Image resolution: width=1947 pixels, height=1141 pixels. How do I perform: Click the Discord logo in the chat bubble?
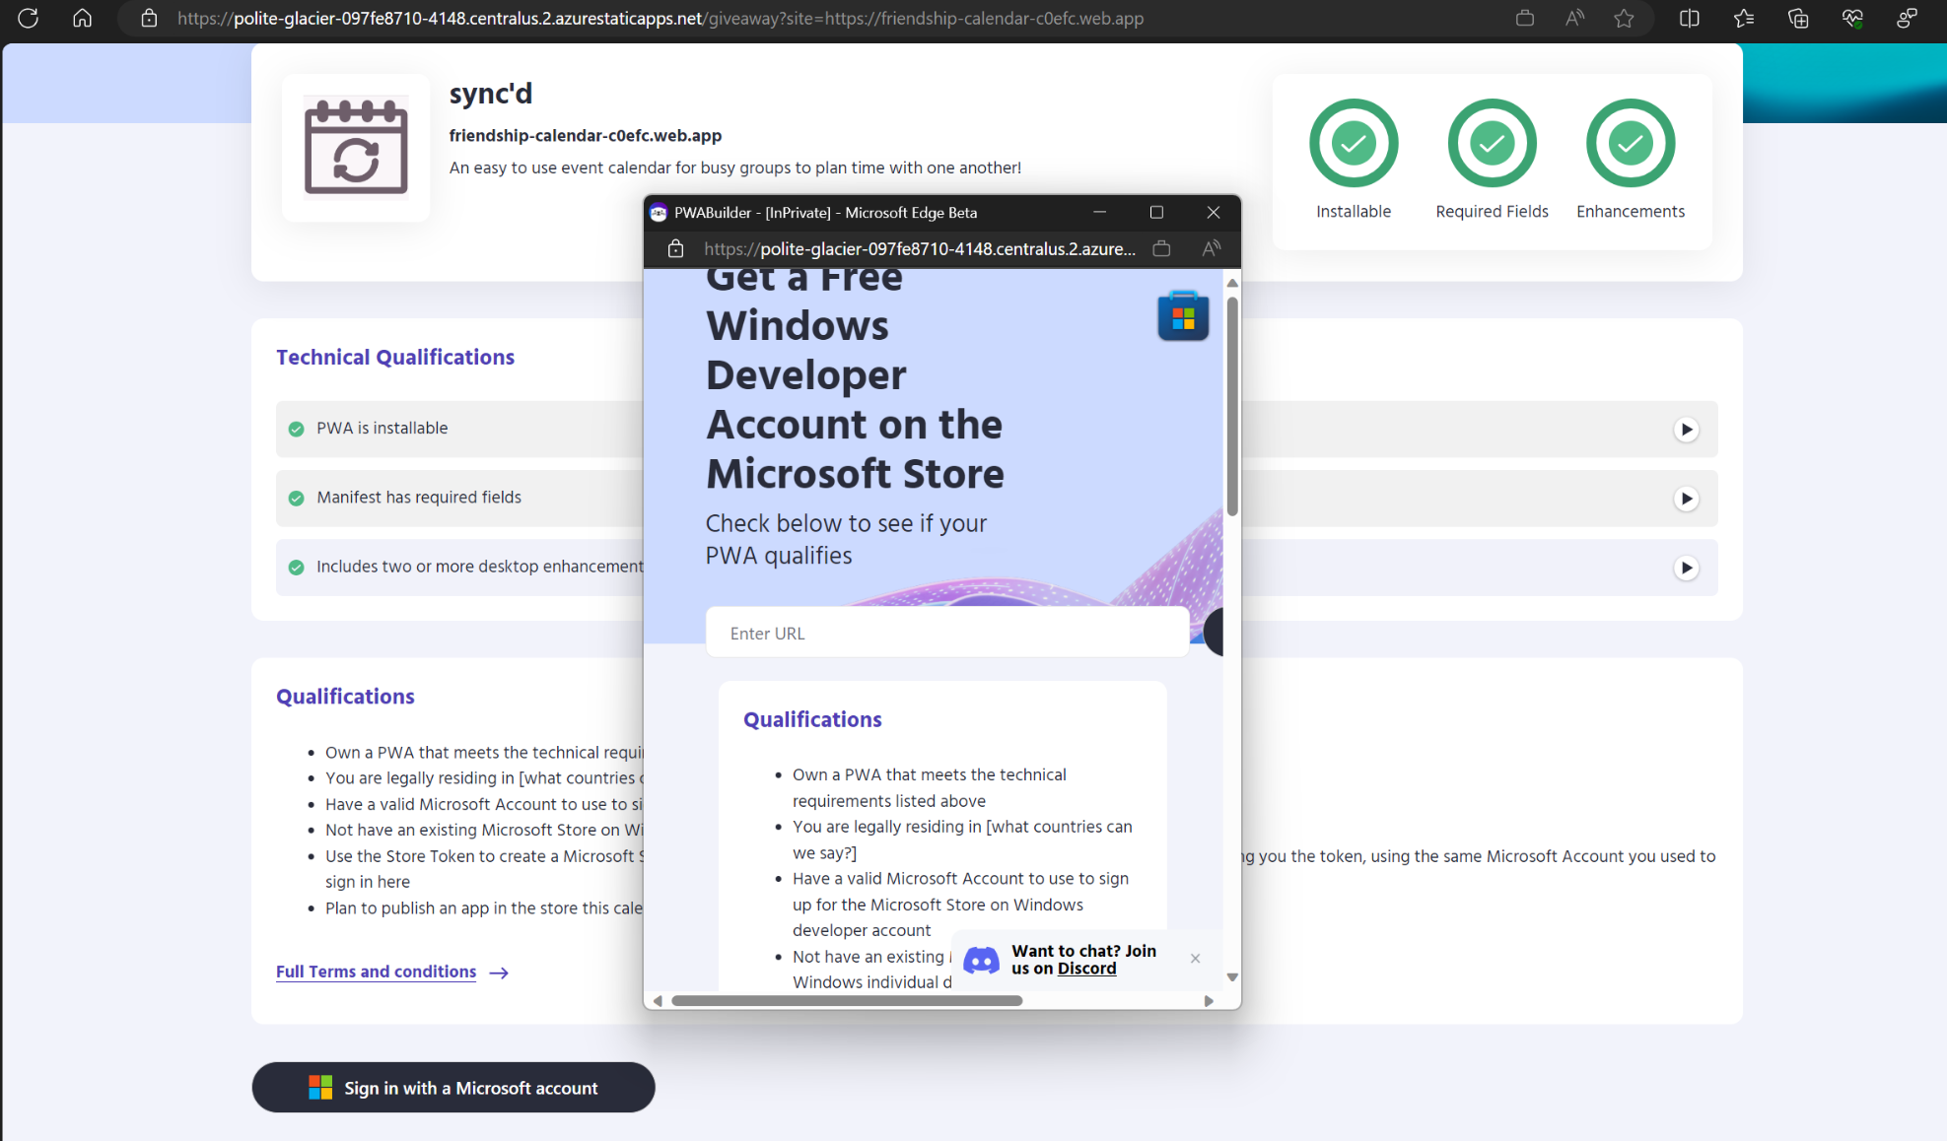tap(980, 960)
